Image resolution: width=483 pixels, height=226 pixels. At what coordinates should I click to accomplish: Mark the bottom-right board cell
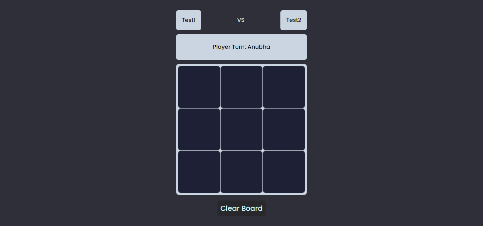(284, 172)
